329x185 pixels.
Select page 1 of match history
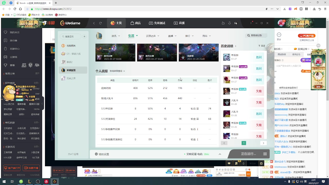pos(244,143)
